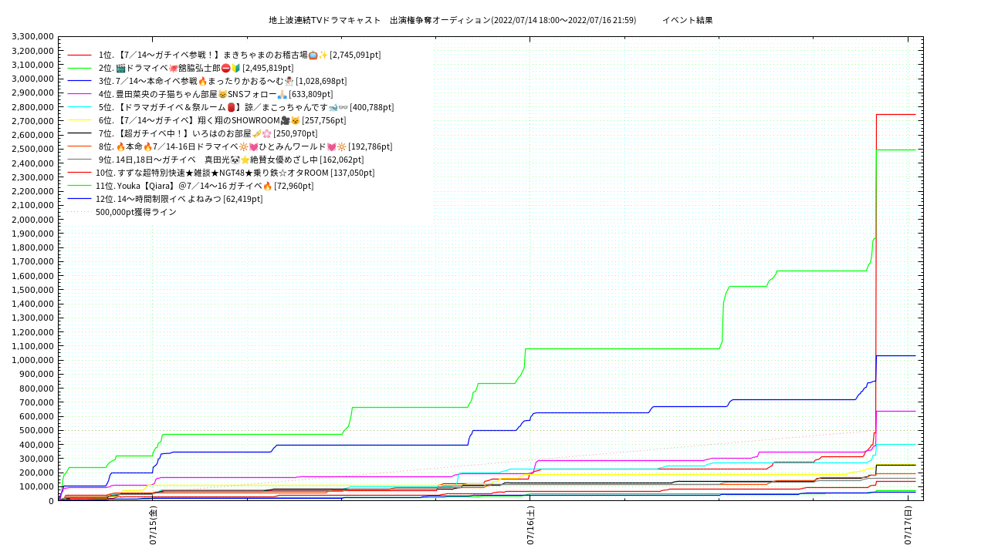Click y-axis label 1,000,000
988x555 pixels.
point(33,361)
